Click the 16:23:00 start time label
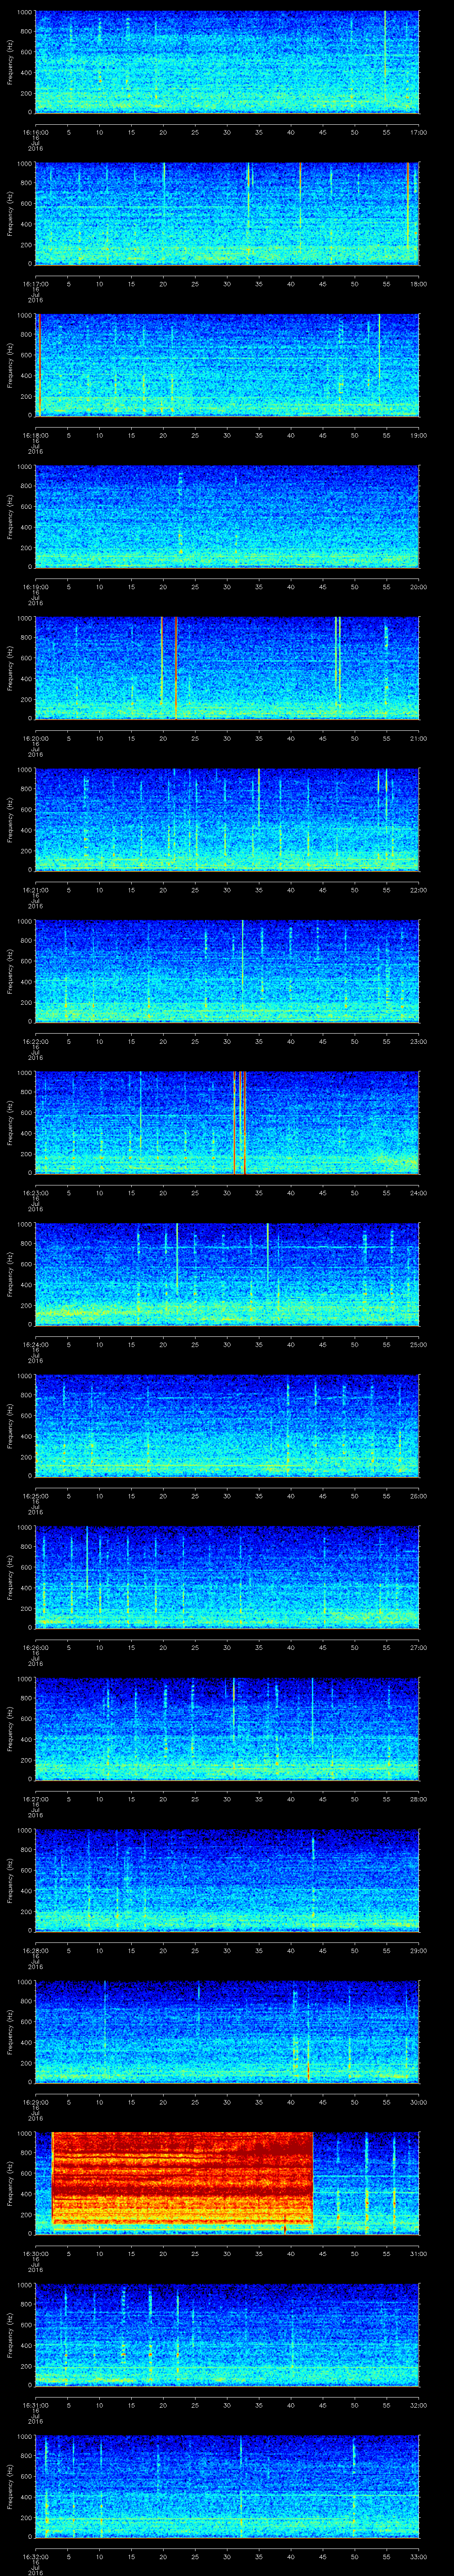454x2576 pixels. click(x=35, y=1194)
